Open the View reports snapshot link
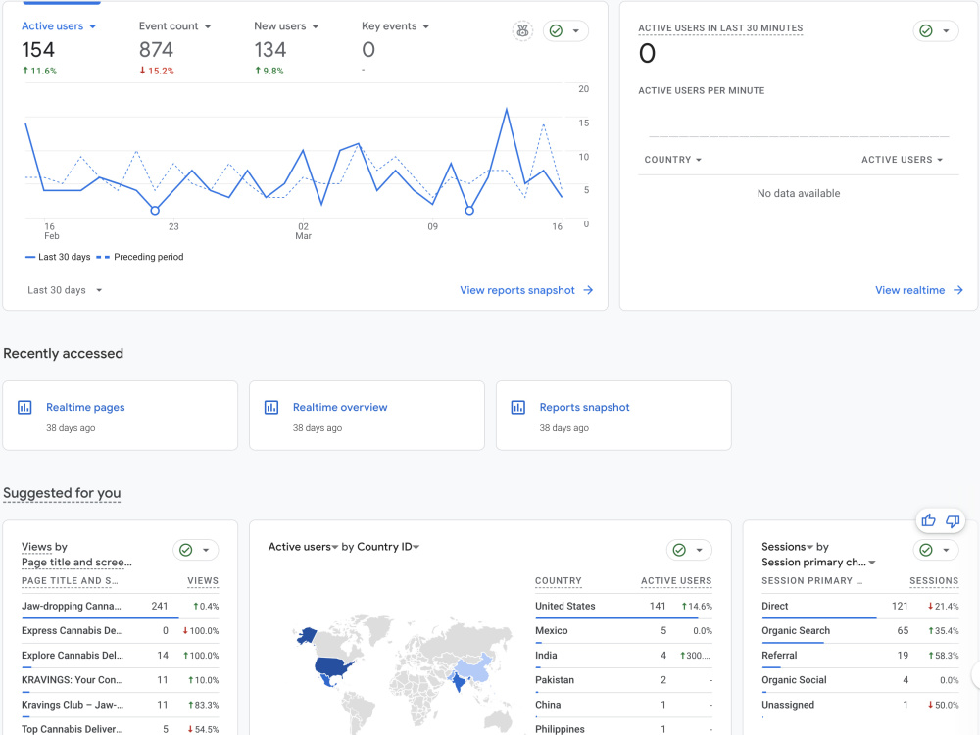The height and width of the screenshot is (735, 980). (516, 290)
